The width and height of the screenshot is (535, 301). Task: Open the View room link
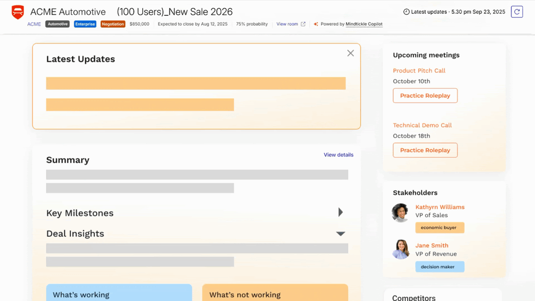tap(287, 24)
